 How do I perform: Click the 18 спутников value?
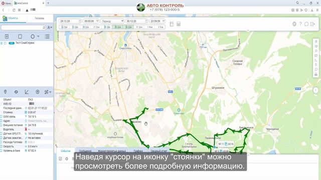(x=35, y=133)
